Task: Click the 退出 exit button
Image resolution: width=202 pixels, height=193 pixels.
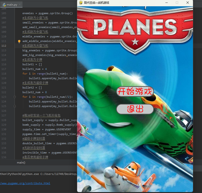Action: (135, 109)
